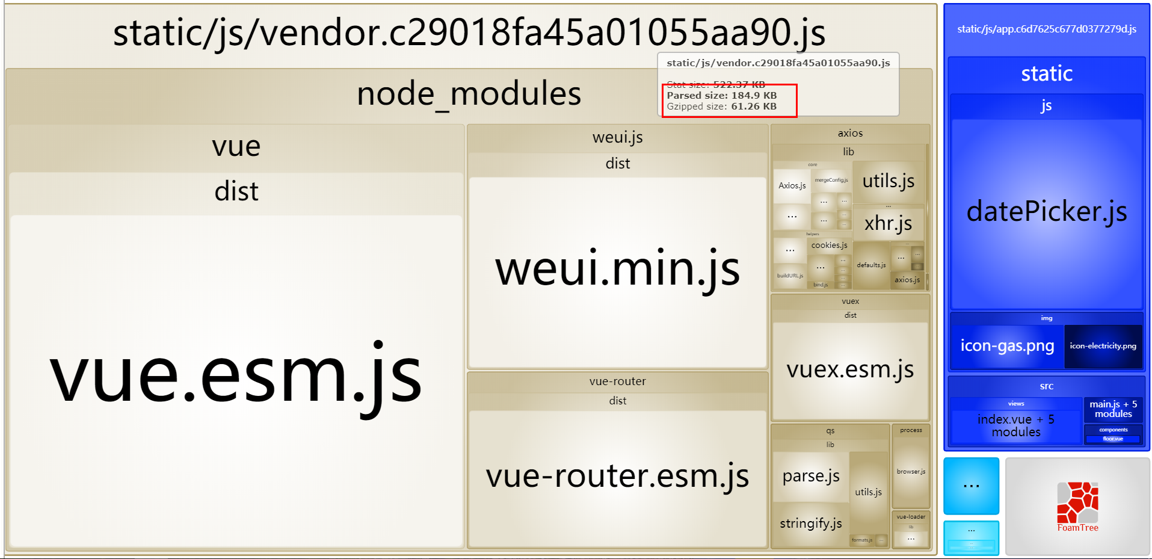
Task: Select the xhr.js block
Action: pyautogui.click(x=889, y=224)
